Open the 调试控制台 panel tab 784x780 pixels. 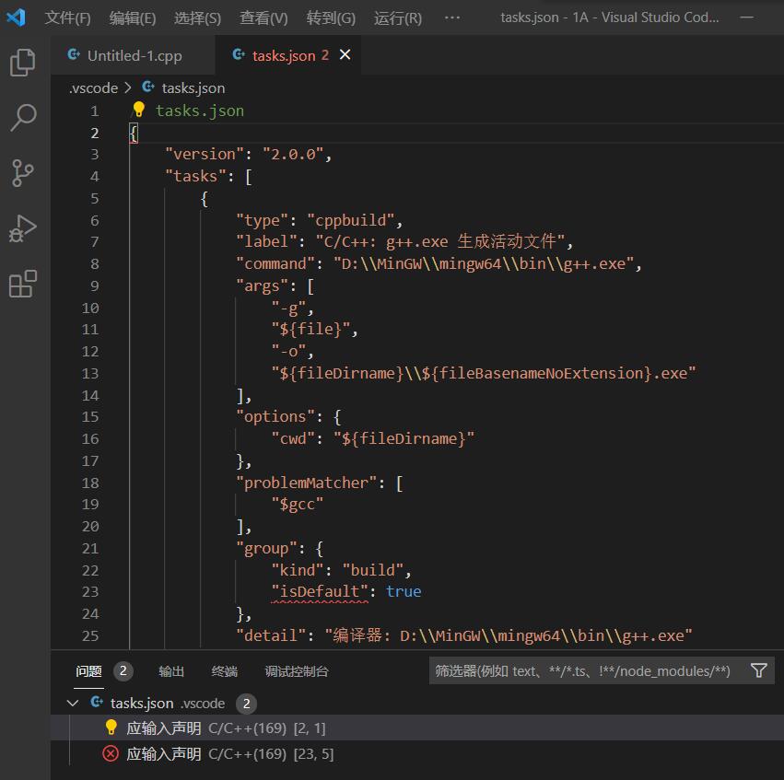point(297,671)
